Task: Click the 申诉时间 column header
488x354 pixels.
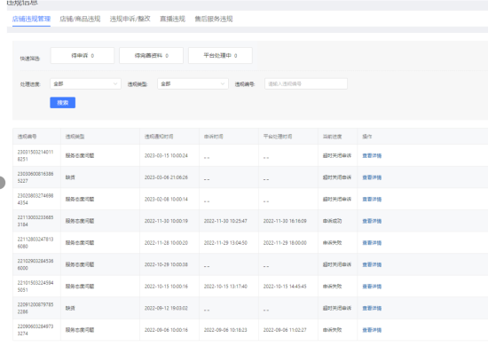Action: point(214,137)
